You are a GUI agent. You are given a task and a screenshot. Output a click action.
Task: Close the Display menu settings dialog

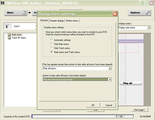(115, 14)
